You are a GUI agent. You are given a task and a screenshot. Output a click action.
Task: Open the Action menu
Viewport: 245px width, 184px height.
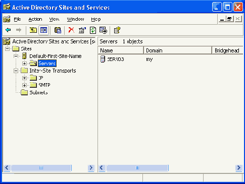click(35, 19)
